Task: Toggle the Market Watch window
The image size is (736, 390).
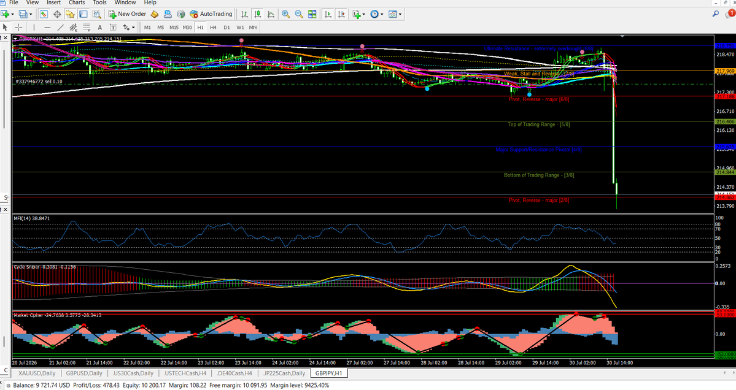Action: click(44, 14)
